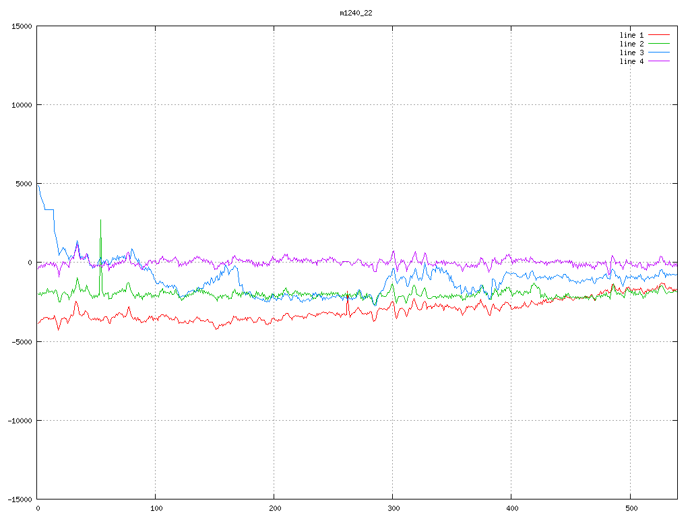
Task: Click the purple line 4 legend sample
Action: tap(660, 61)
